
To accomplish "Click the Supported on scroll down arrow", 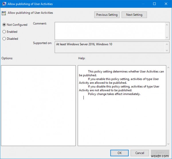I will tap(167, 50).
